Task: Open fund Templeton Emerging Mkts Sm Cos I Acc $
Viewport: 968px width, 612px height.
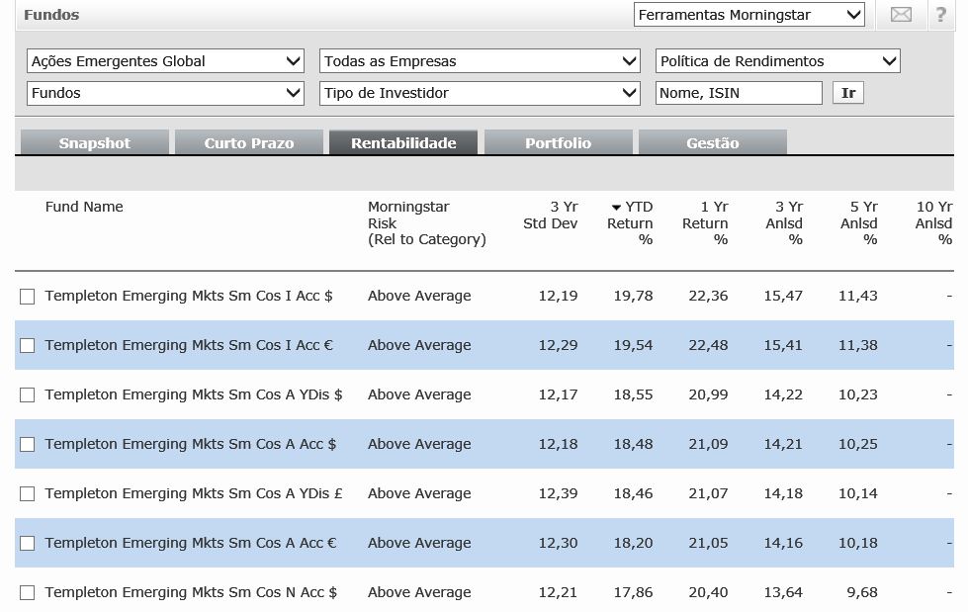Action: coord(189,296)
